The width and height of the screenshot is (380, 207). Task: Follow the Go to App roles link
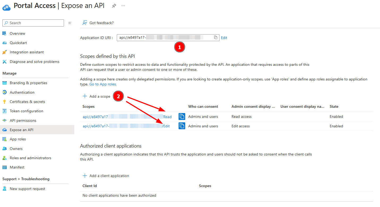tap(102, 84)
